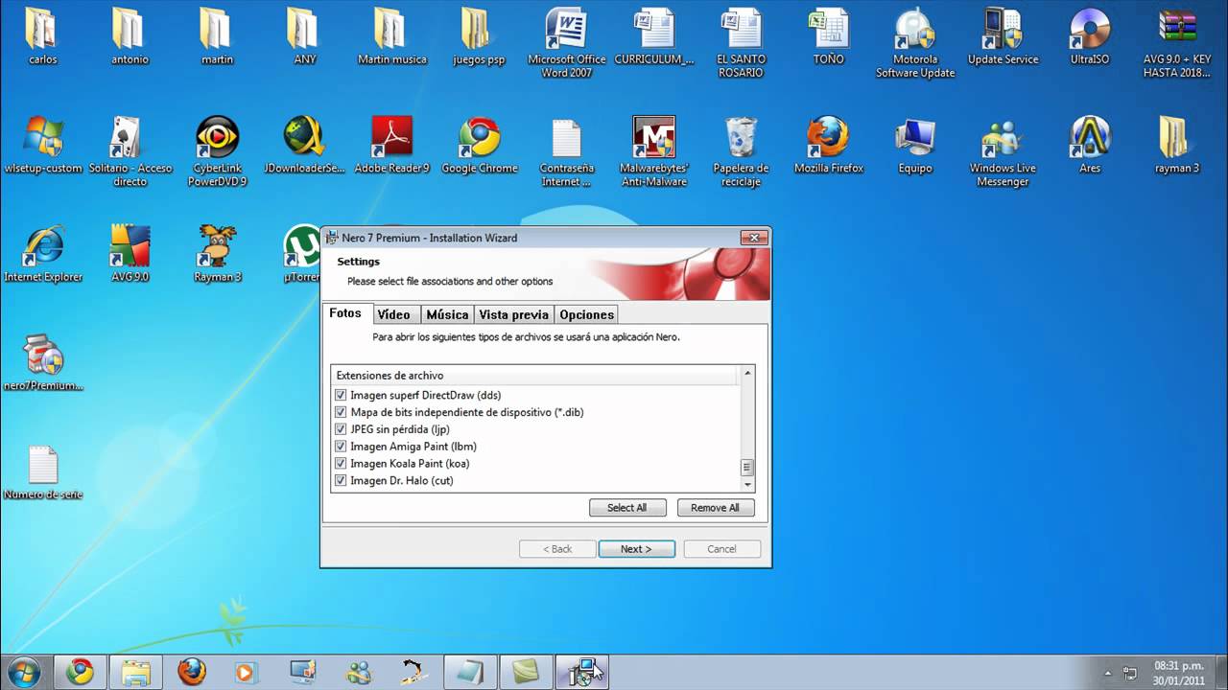Click the file list scrollbar down arrow
This screenshot has height=690, width=1228.
747,487
